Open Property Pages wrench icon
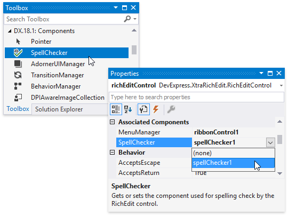288x216 pixels. pyautogui.click(x=171, y=109)
